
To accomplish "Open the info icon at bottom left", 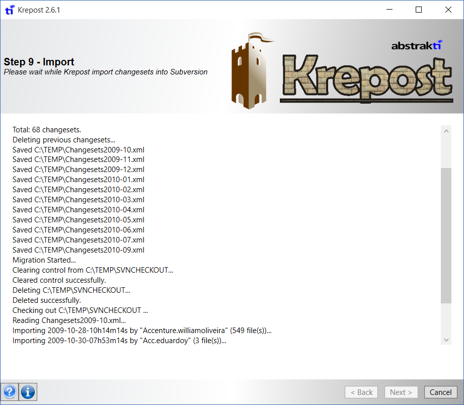I will click(x=28, y=392).
